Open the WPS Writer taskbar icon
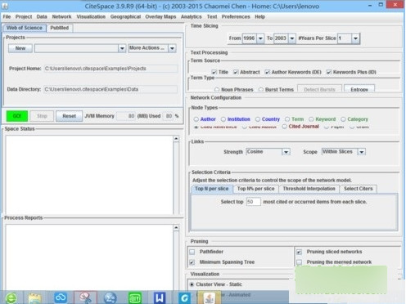Image resolution: width=406 pixels, height=304 pixels. coord(160,297)
